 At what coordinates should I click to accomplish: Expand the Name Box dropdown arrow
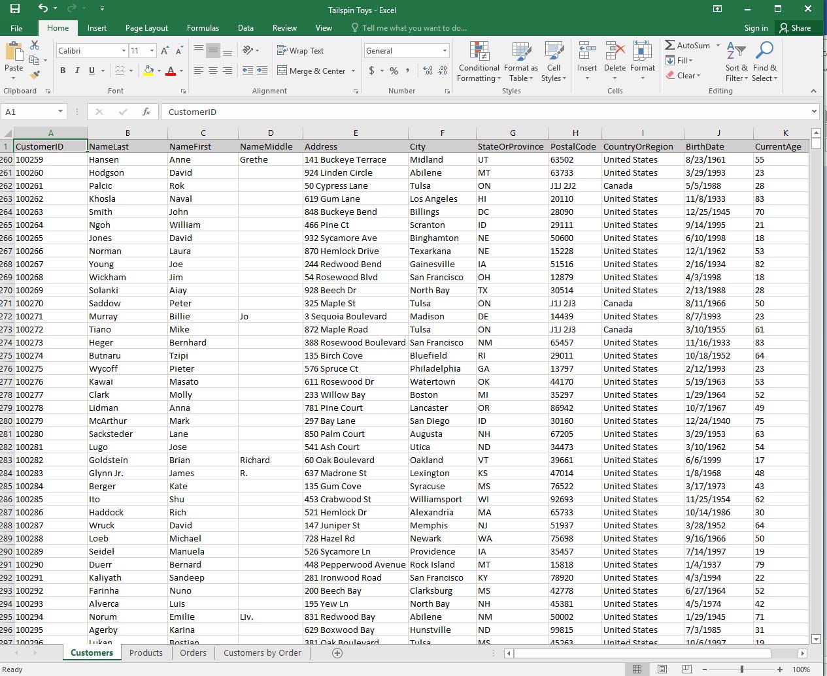point(60,112)
